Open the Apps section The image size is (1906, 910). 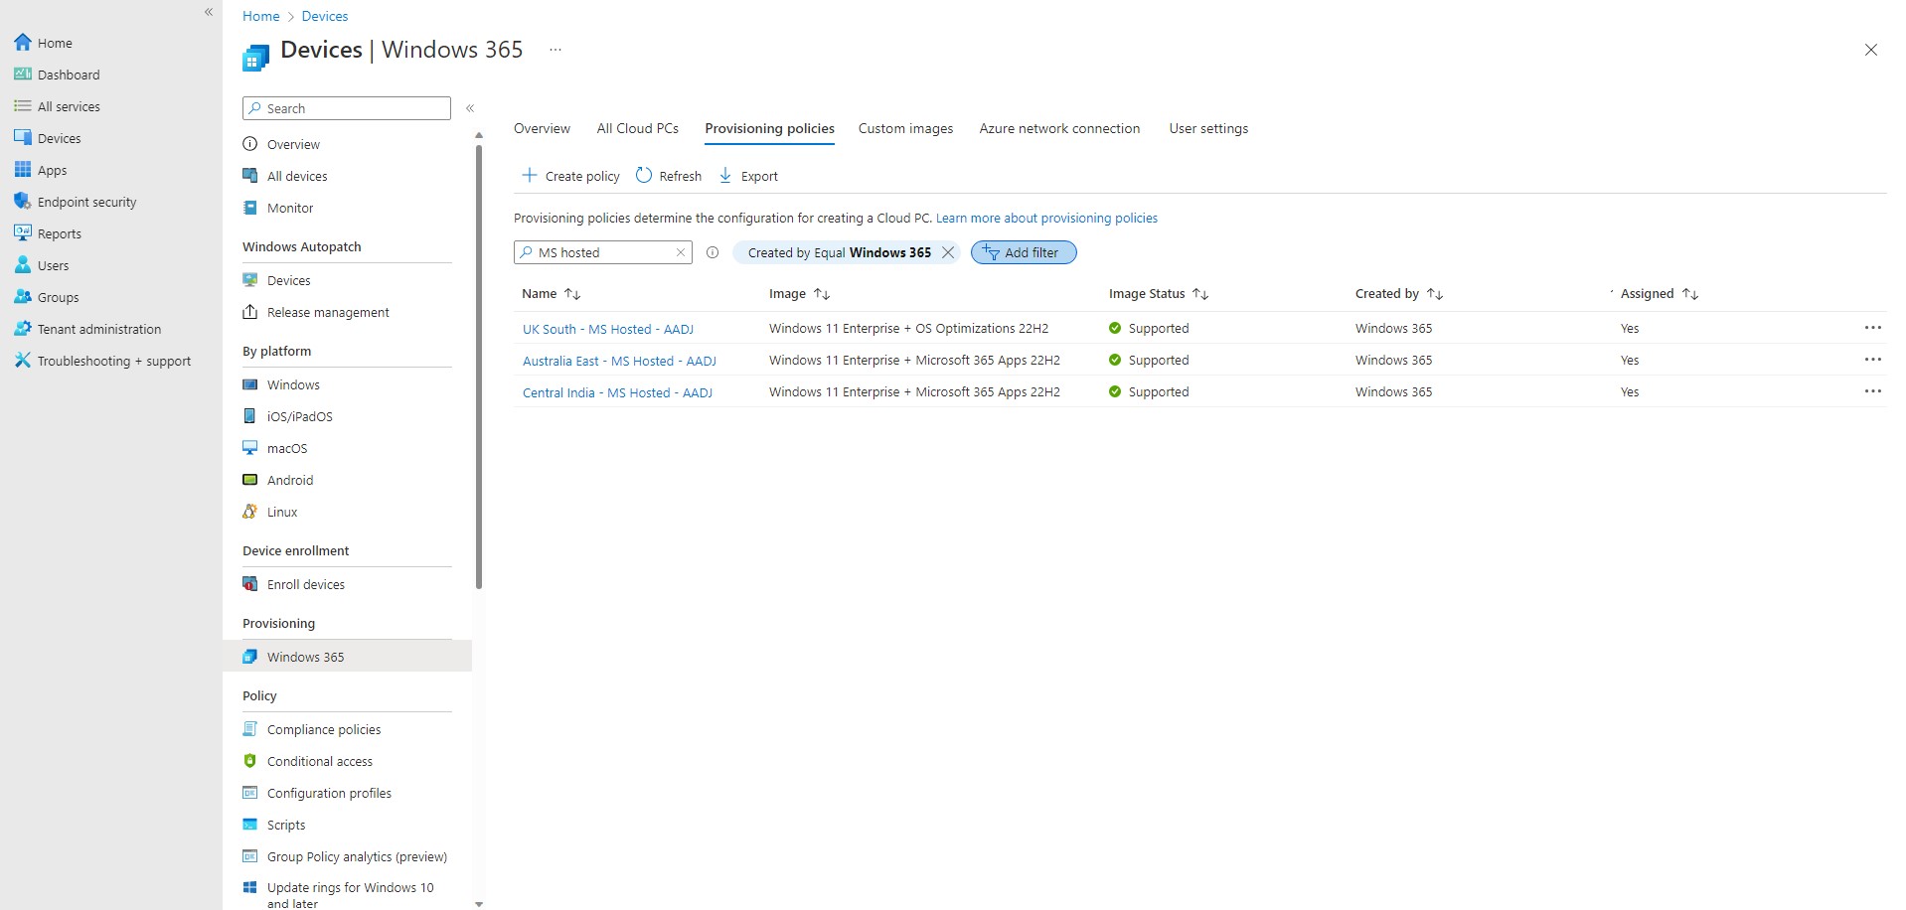52,170
